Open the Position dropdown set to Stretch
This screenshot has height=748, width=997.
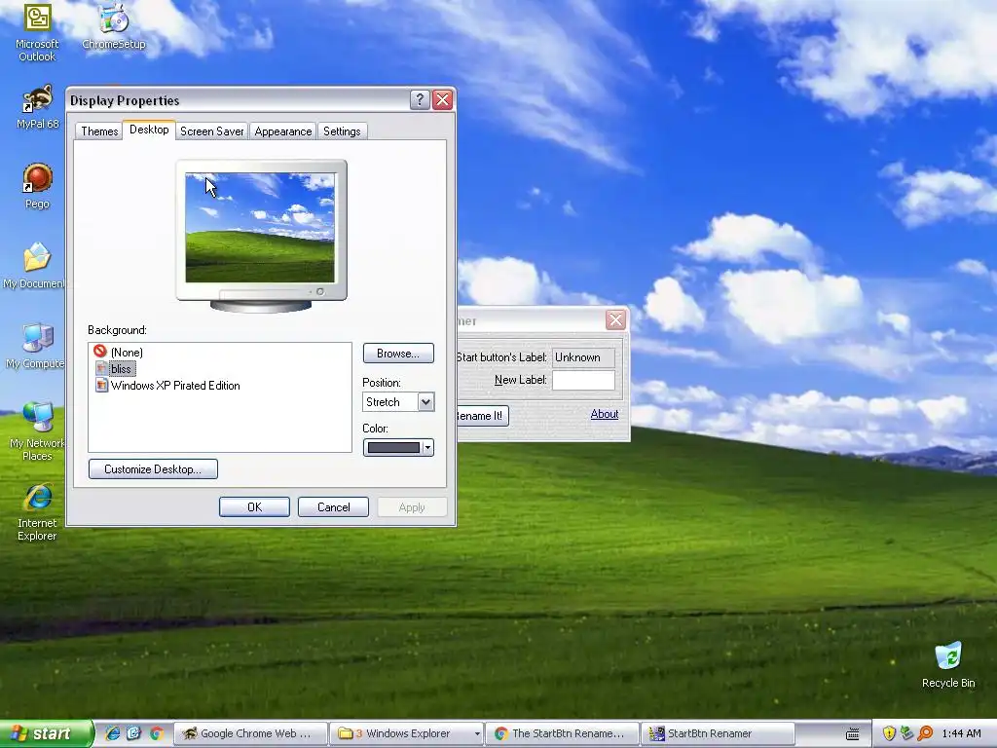[398, 401]
